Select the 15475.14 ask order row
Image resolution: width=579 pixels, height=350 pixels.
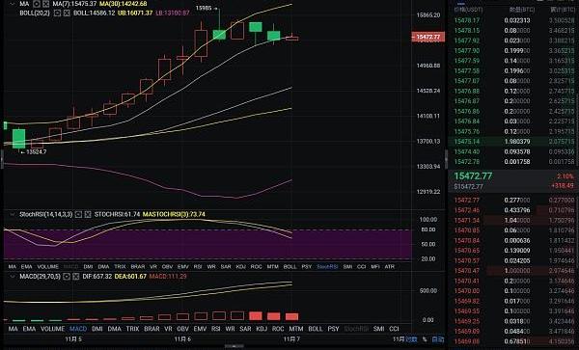(513, 142)
